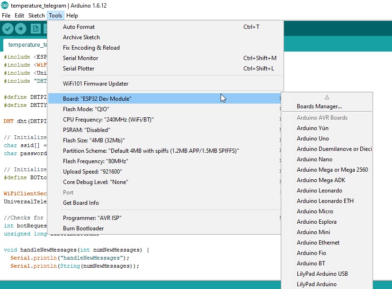Image resolution: width=392 pixels, height=289 pixels.
Task: Click the Serial.println(String(numNewMessages)) line
Action: [74, 266]
